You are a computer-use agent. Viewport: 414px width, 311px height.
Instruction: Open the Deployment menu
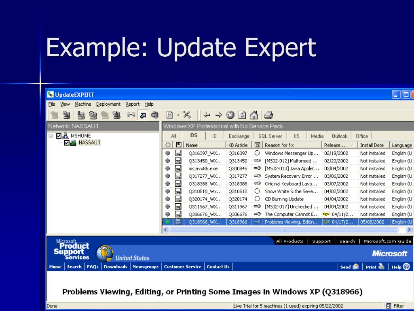pos(108,104)
